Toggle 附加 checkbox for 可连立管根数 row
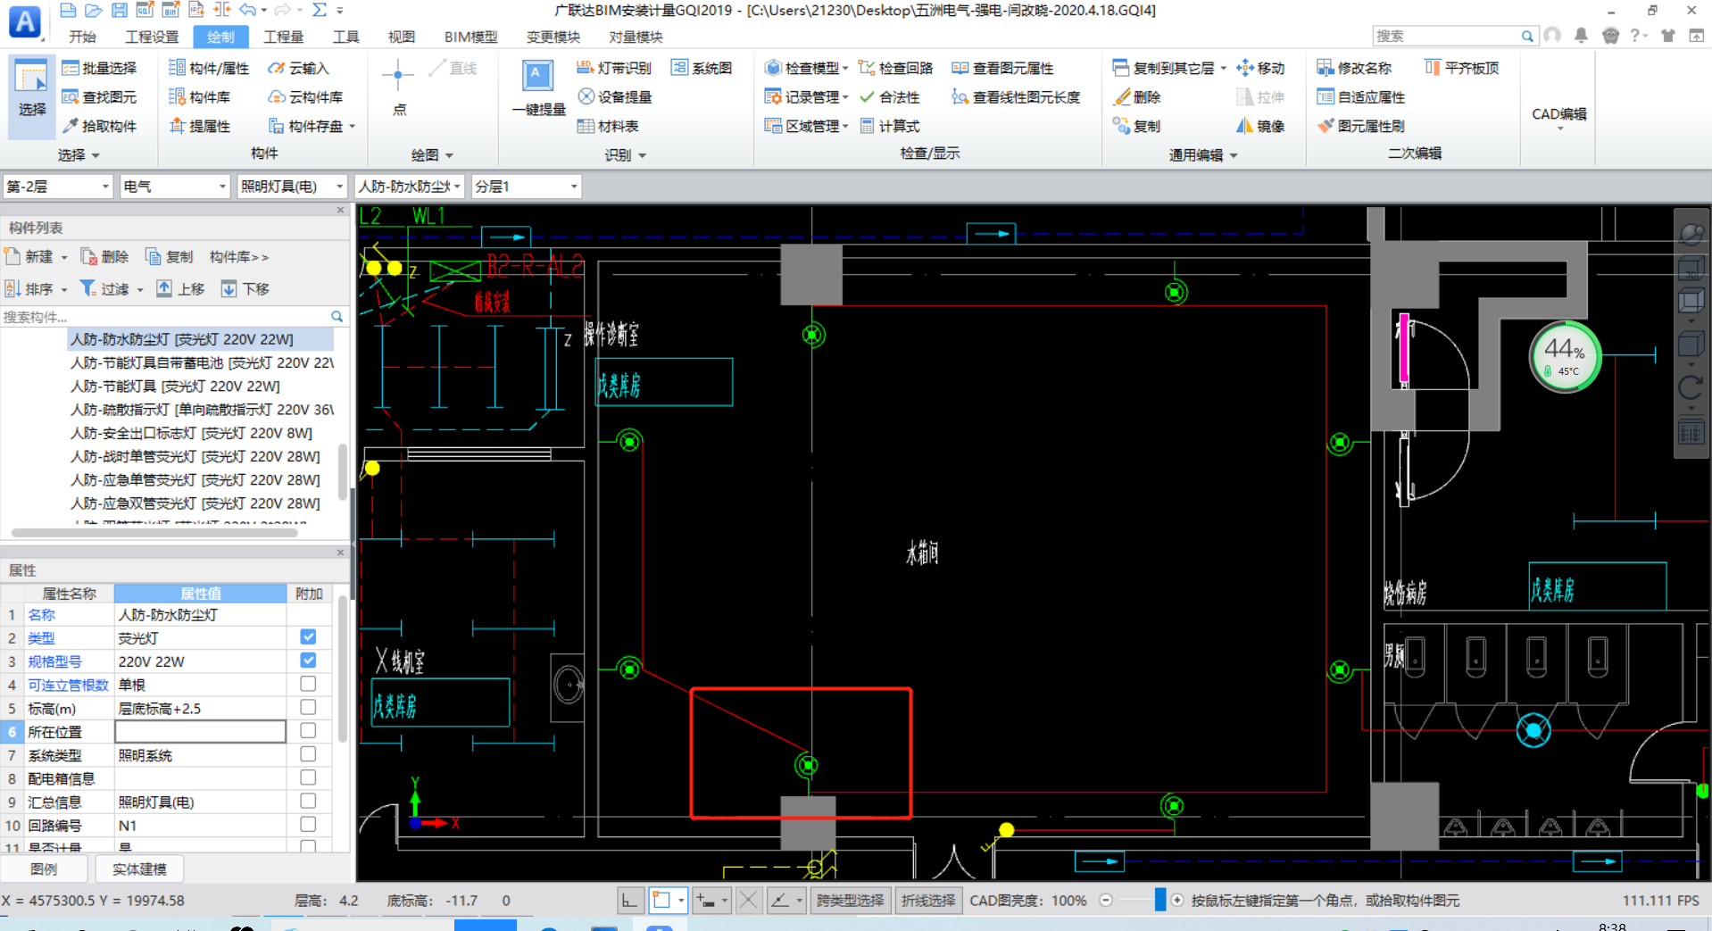This screenshot has width=1712, height=931. (308, 684)
